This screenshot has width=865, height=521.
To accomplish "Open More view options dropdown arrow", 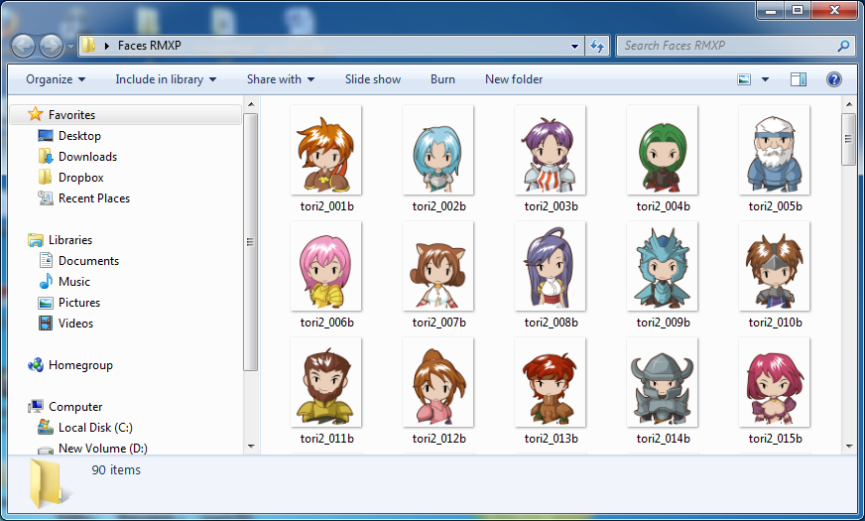I will [765, 79].
